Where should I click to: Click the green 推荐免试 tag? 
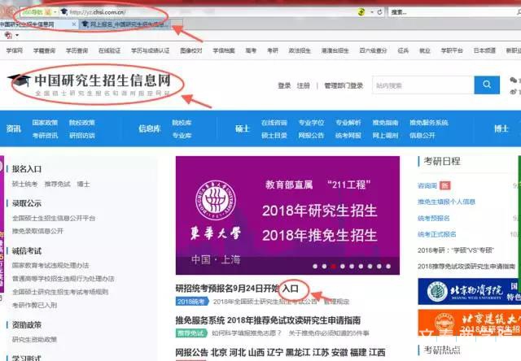tap(191, 333)
